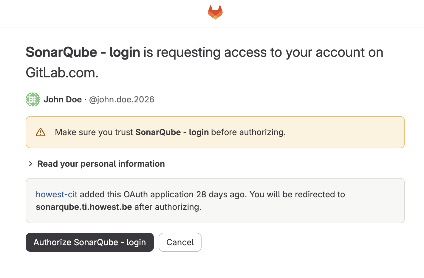Click John Doe's green avatar icon
Viewport: 424px width, 278px height.
(x=33, y=99)
